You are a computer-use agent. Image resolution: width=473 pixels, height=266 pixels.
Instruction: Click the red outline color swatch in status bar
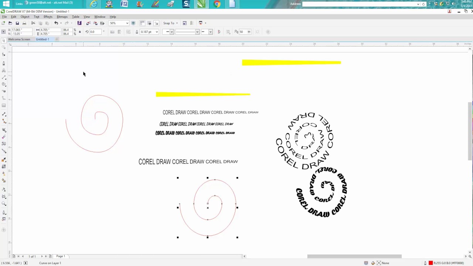(431, 263)
